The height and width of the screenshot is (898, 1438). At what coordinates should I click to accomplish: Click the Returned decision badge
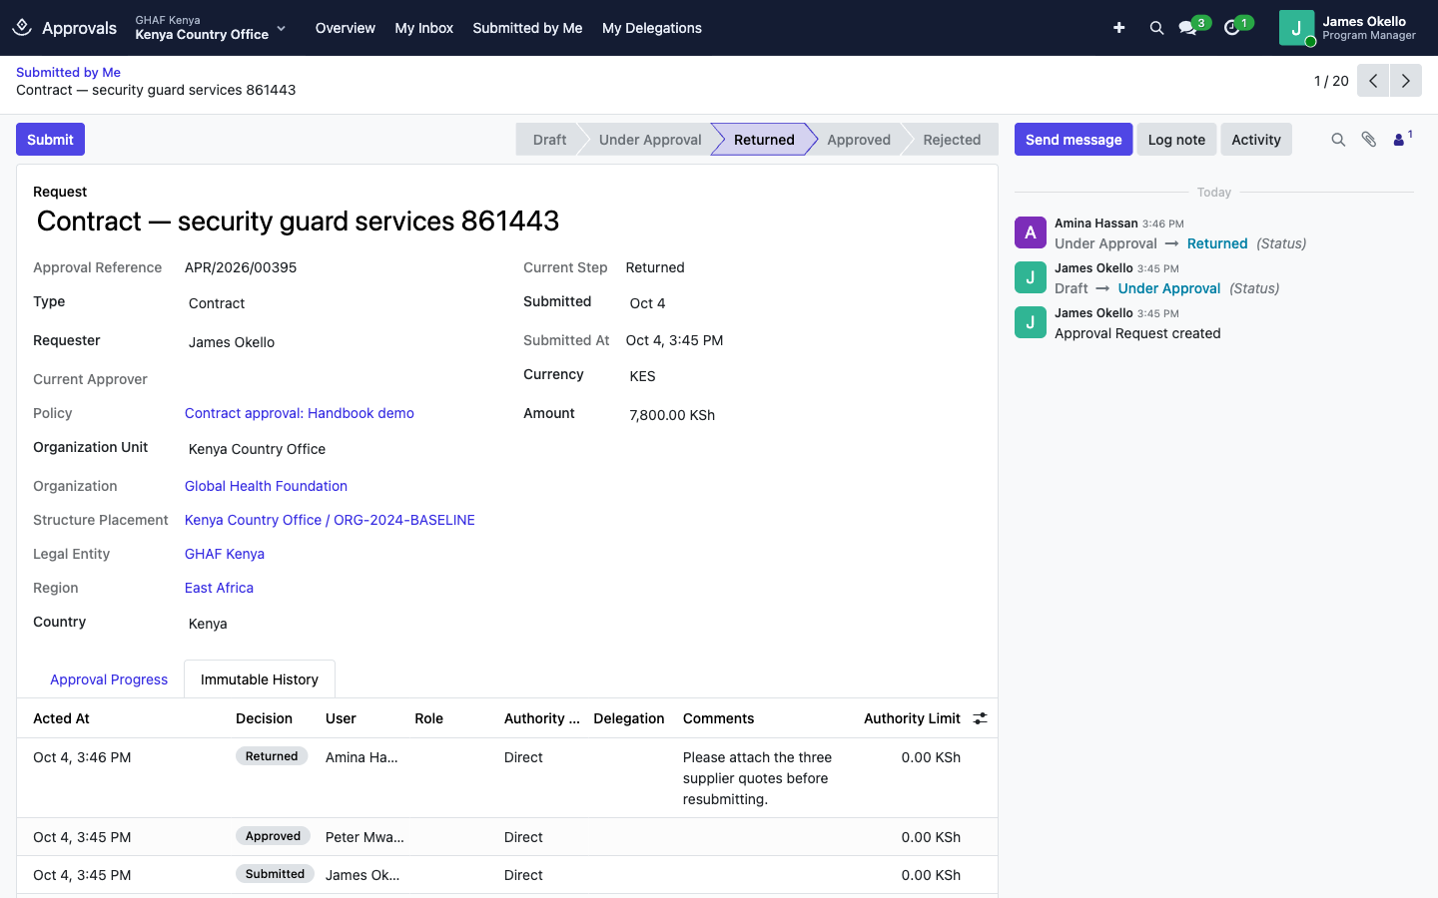point(272,756)
